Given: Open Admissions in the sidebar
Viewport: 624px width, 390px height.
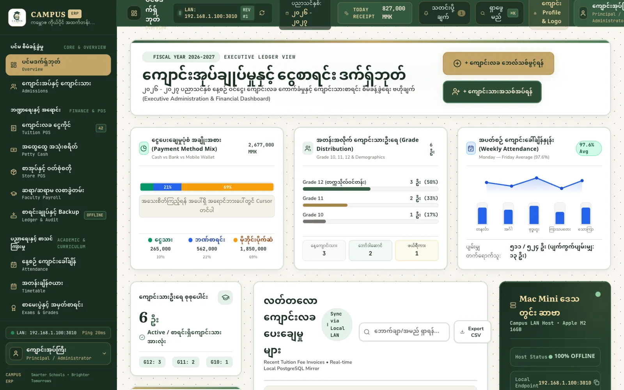Looking at the screenshot, I should (58, 87).
